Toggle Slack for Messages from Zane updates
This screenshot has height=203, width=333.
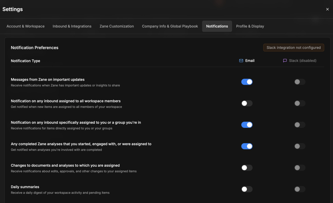[x=300, y=82]
